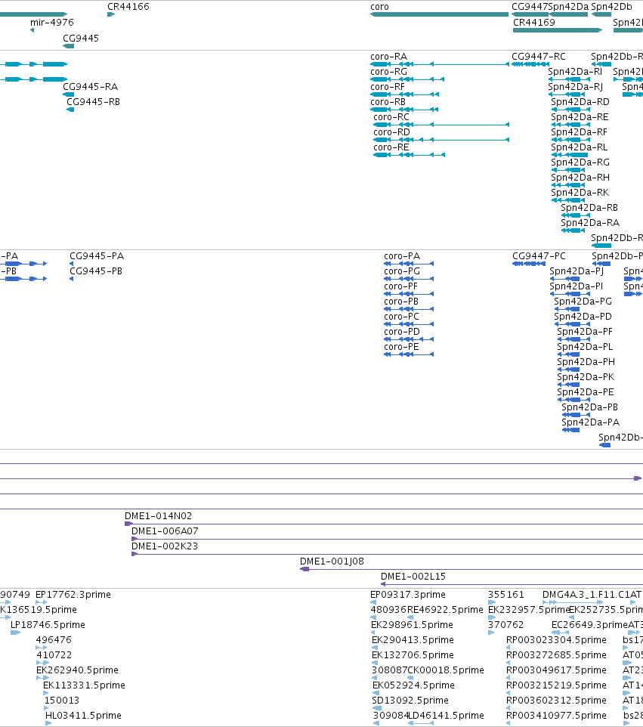Viewport: 643px width, 727px height.
Task: Select the CR44169 gene label
Action: (x=533, y=22)
